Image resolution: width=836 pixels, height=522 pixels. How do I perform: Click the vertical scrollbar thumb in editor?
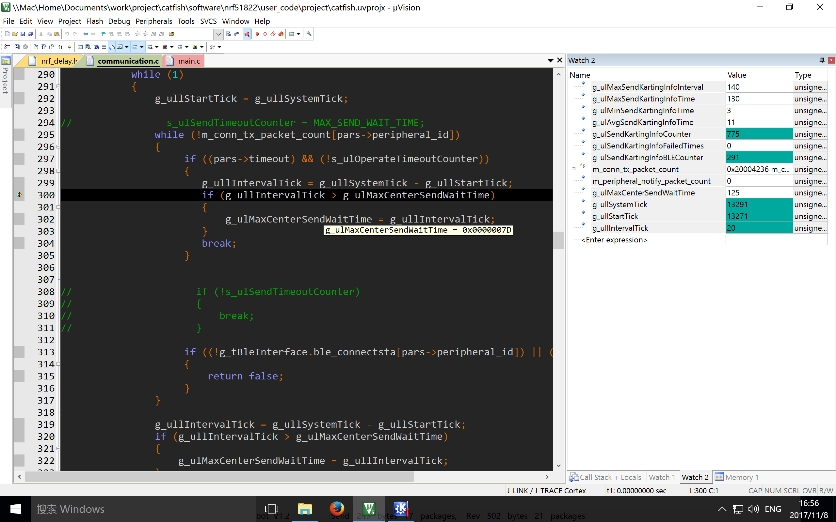(x=558, y=240)
